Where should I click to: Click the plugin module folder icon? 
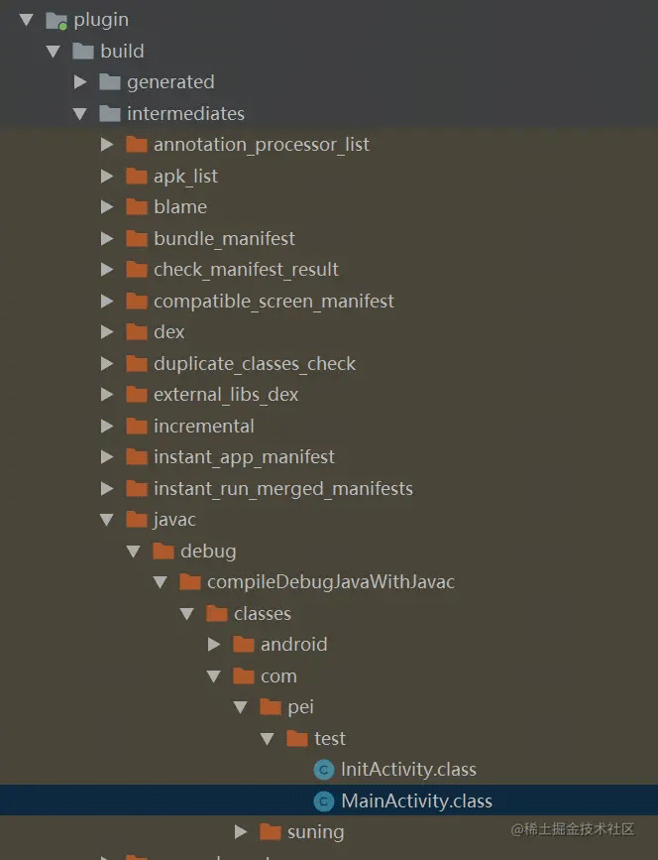(56, 20)
